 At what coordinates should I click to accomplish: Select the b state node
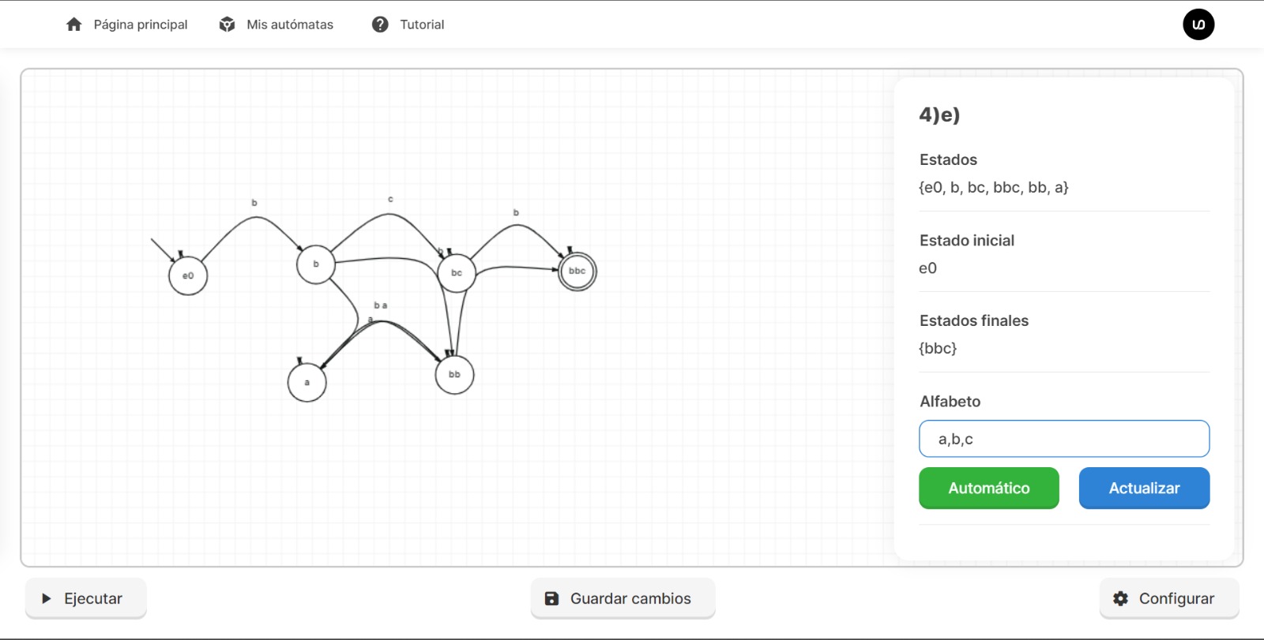pyautogui.click(x=316, y=264)
